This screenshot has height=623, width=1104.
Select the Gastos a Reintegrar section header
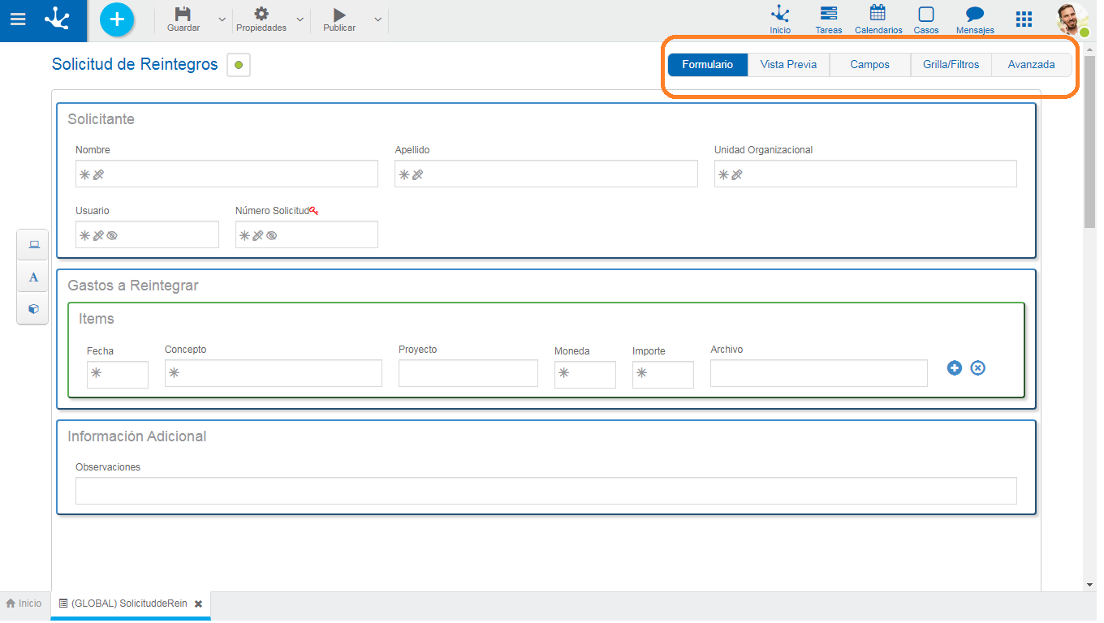click(133, 286)
